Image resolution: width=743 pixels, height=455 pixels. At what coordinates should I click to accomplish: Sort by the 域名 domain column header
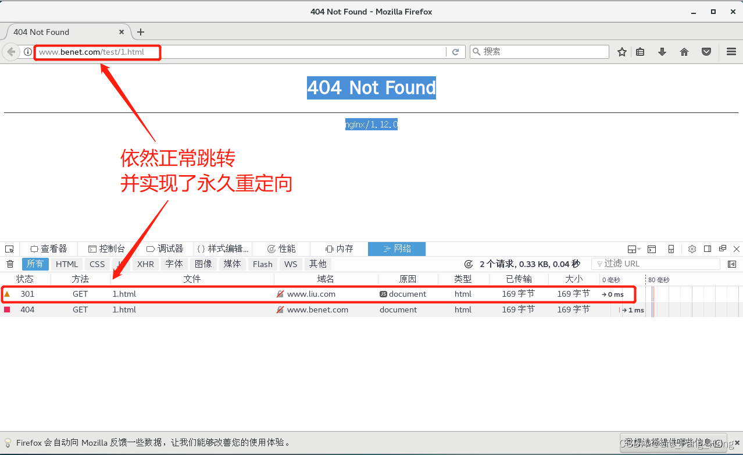[x=326, y=279]
